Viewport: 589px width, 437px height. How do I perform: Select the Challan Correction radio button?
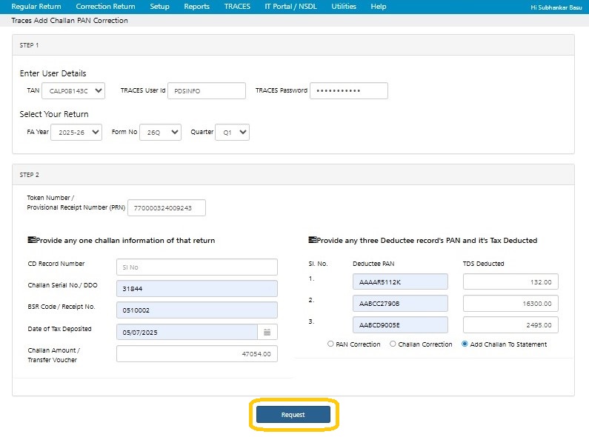(x=393, y=344)
